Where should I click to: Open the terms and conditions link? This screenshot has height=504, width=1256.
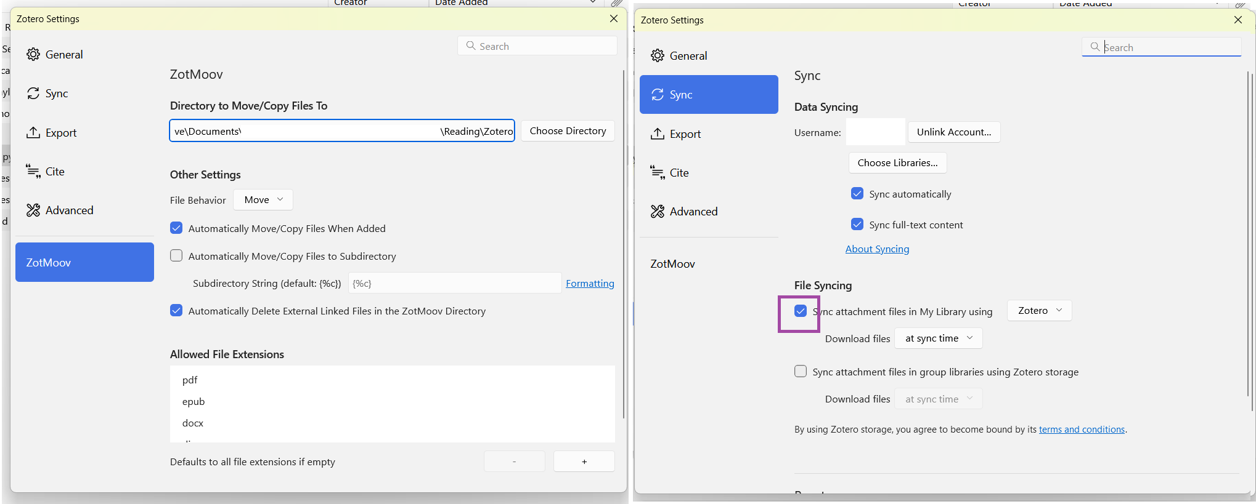[1082, 430]
